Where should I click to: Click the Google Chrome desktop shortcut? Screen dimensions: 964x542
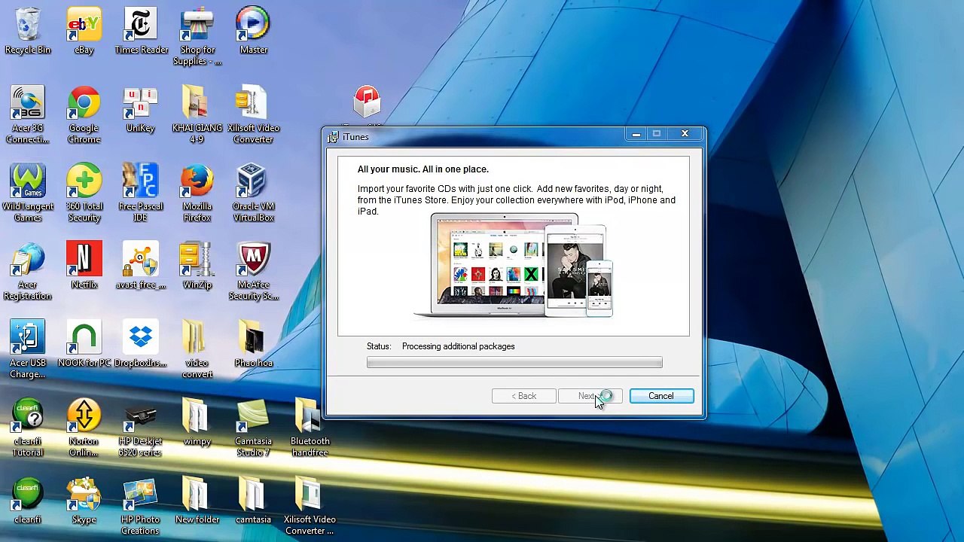84,114
